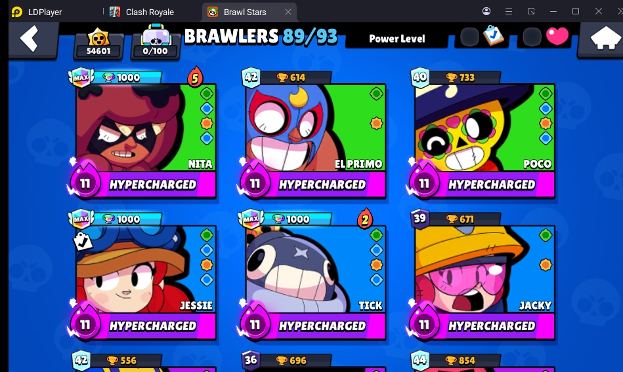The image size is (623, 372).
Task: Open the Power Level sort dropdown
Action: coord(397,39)
